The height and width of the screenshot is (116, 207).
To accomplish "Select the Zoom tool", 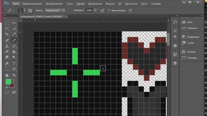I will [14, 75].
